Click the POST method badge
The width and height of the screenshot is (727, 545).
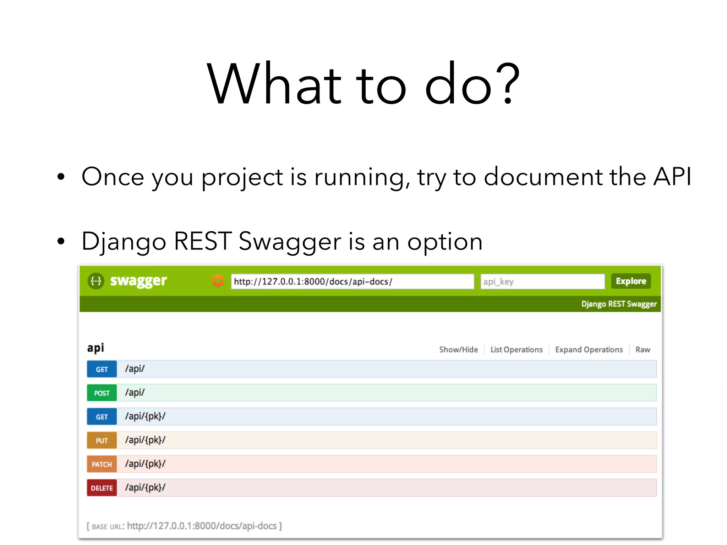(x=102, y=393)
